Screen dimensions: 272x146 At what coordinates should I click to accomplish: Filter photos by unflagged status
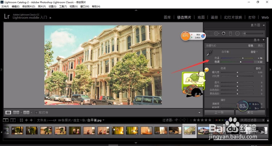point(180,120)
